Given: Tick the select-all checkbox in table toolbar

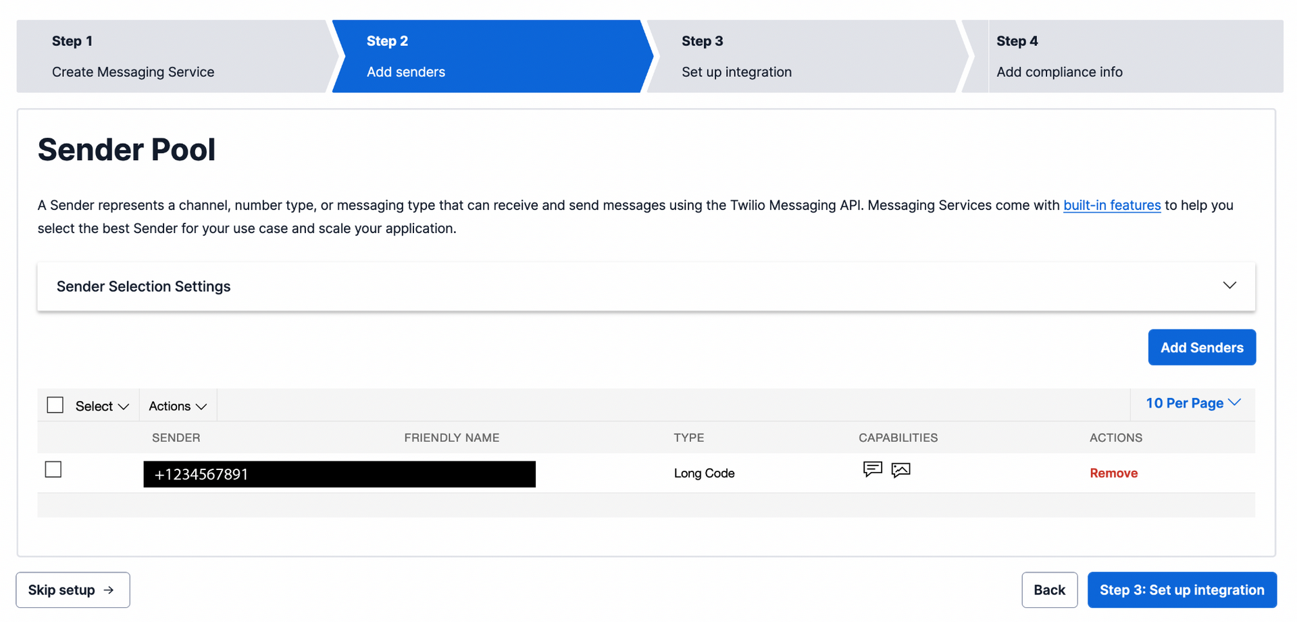Looking at the screenshot, I should [x=55, y=405].
